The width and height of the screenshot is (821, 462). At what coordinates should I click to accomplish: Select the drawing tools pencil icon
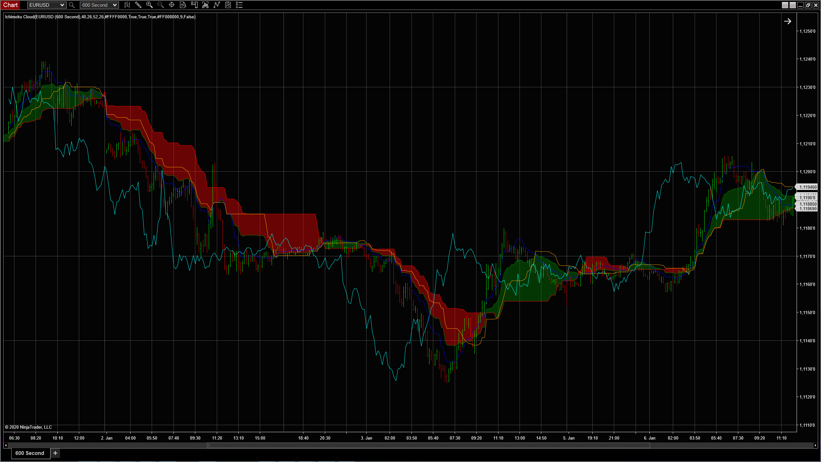[138, 5]
